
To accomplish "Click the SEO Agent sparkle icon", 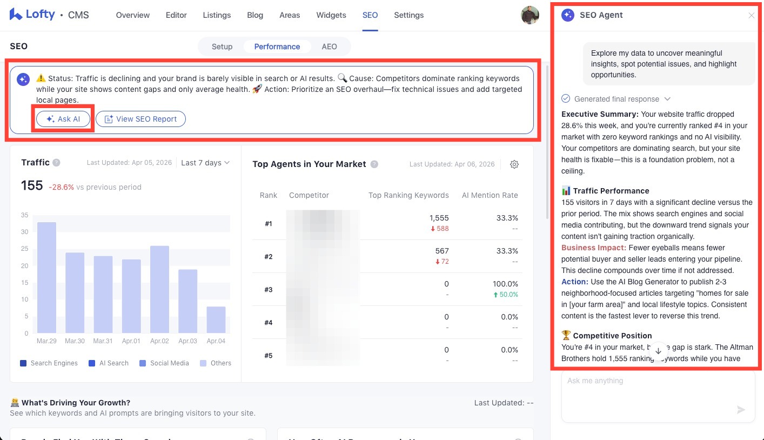I will click(567, 15).
